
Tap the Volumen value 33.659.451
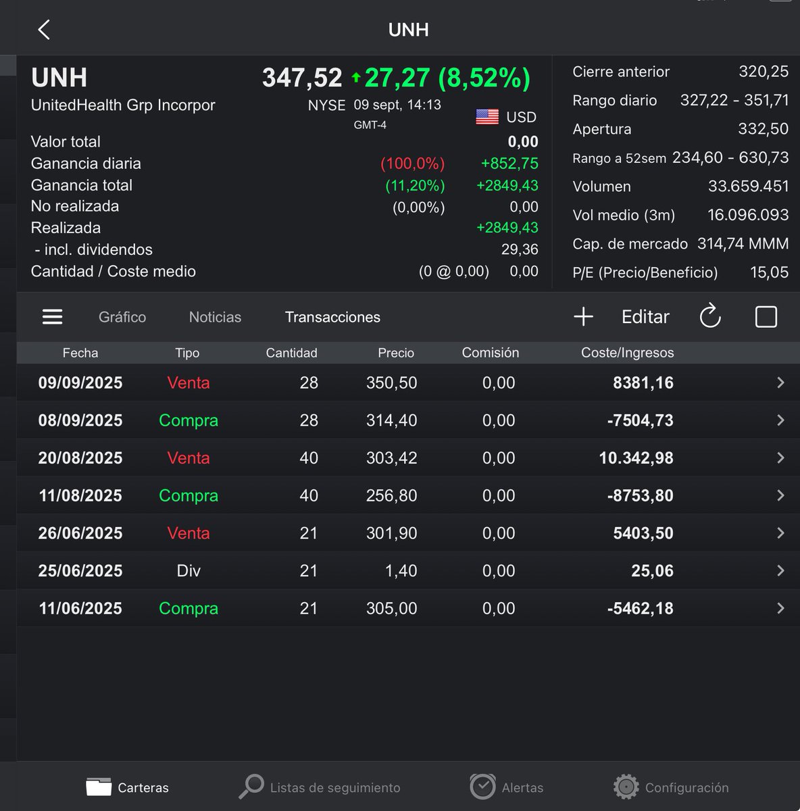pyautogui.click(x=749, y=187)
